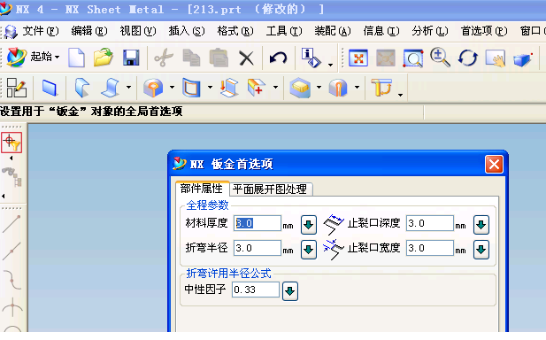The height and width of the screenshot is (340, 546).
Task: Open options arrow for 折弯半径
Action: pyautogui.click(x=309, y=250)
